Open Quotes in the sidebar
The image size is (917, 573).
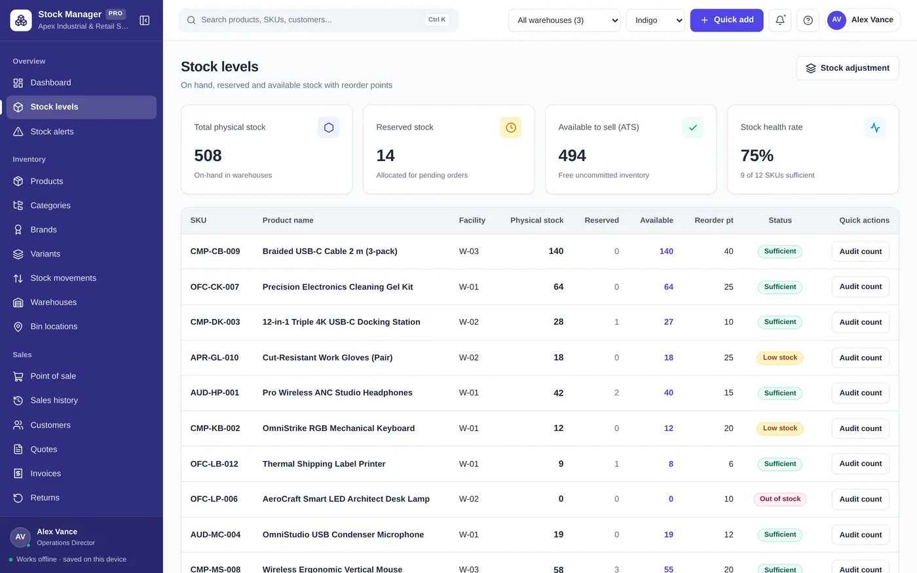pyautogui.click(x=81, y=449)
